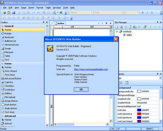Select the Radio Button tool in Forms
This screenshot has height=131, width=163.
pyautogui.click(x=23, y=108)
